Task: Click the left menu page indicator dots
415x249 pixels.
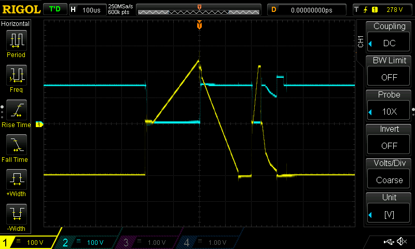Action: pyautogui.click(x=2, y=112)
